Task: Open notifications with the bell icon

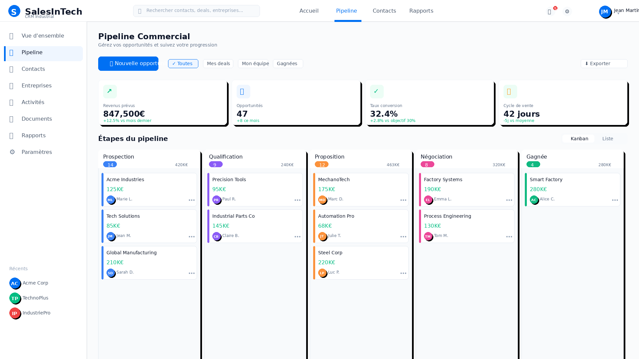Action: (549, 11)
